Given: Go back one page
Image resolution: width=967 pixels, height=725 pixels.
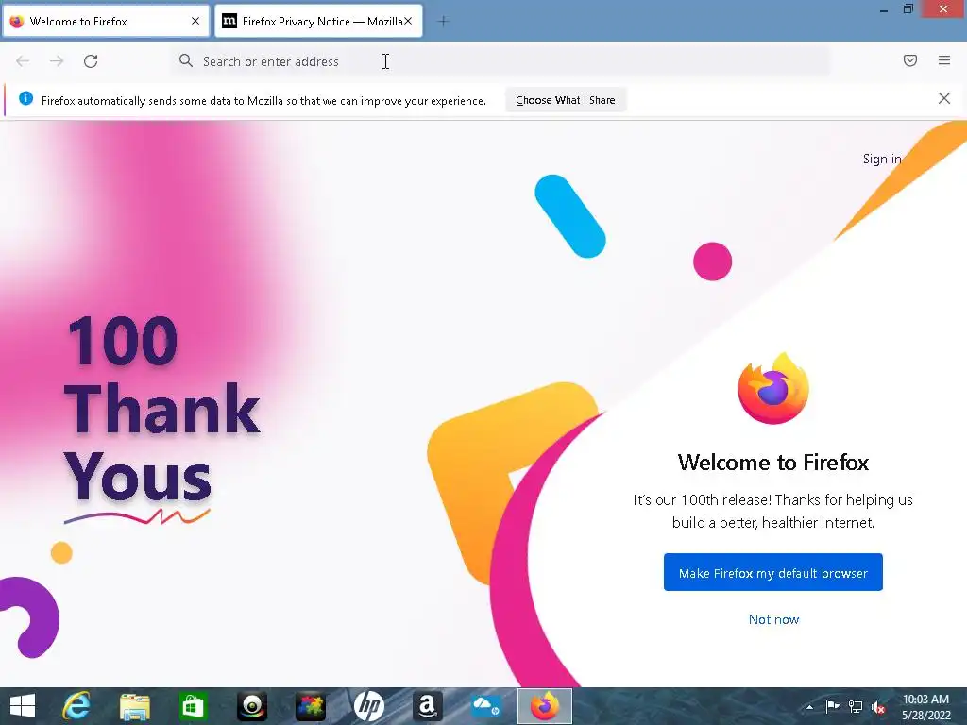Looking at the screenshot, I should tap(23, 61).
